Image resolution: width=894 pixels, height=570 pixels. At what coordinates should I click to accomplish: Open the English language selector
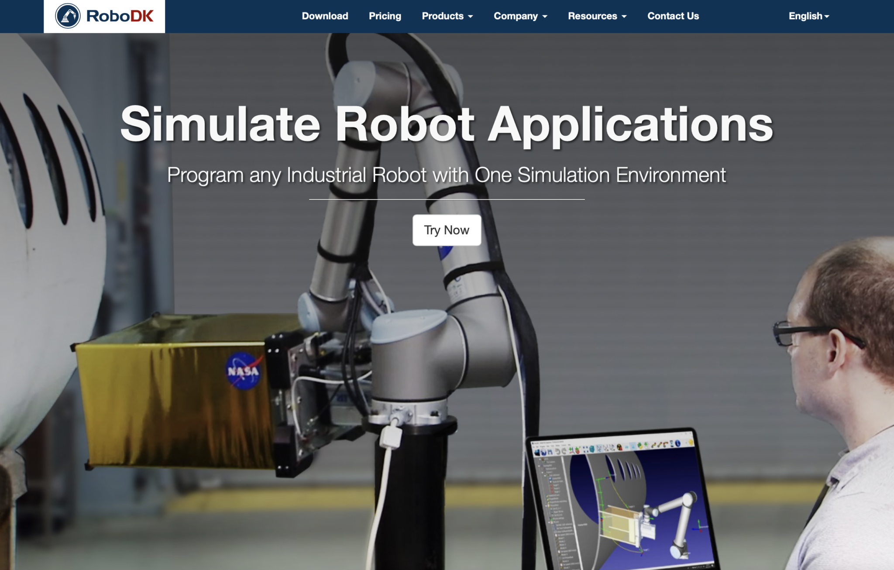point(808,16)
